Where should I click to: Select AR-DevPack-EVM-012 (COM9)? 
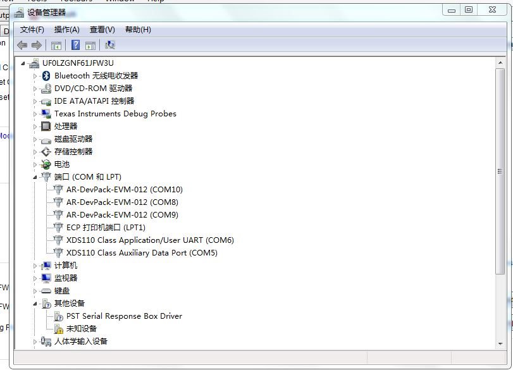122,215
